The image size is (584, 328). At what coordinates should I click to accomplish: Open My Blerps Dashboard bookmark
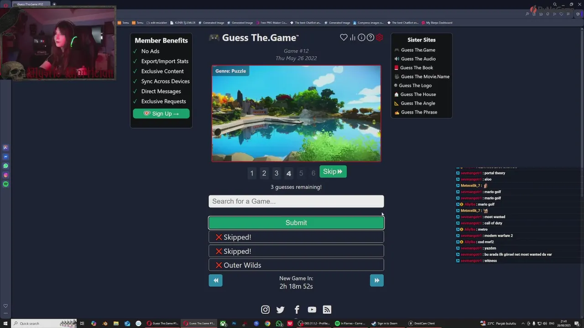(437, 22)
